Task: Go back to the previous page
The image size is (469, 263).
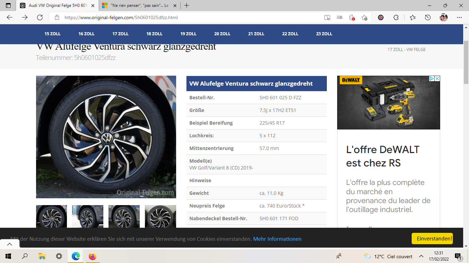Action: pos(10,17)
